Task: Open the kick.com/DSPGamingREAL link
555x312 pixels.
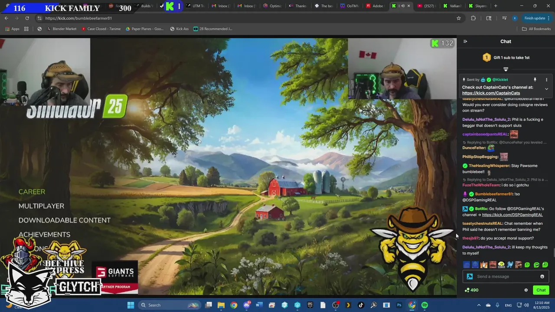Action: pyautogui.click(x=512, y=215)
